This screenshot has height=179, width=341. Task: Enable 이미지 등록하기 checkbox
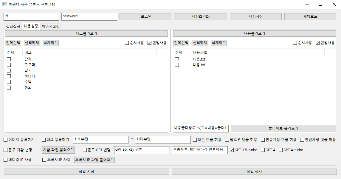click(x=6, y=140)
